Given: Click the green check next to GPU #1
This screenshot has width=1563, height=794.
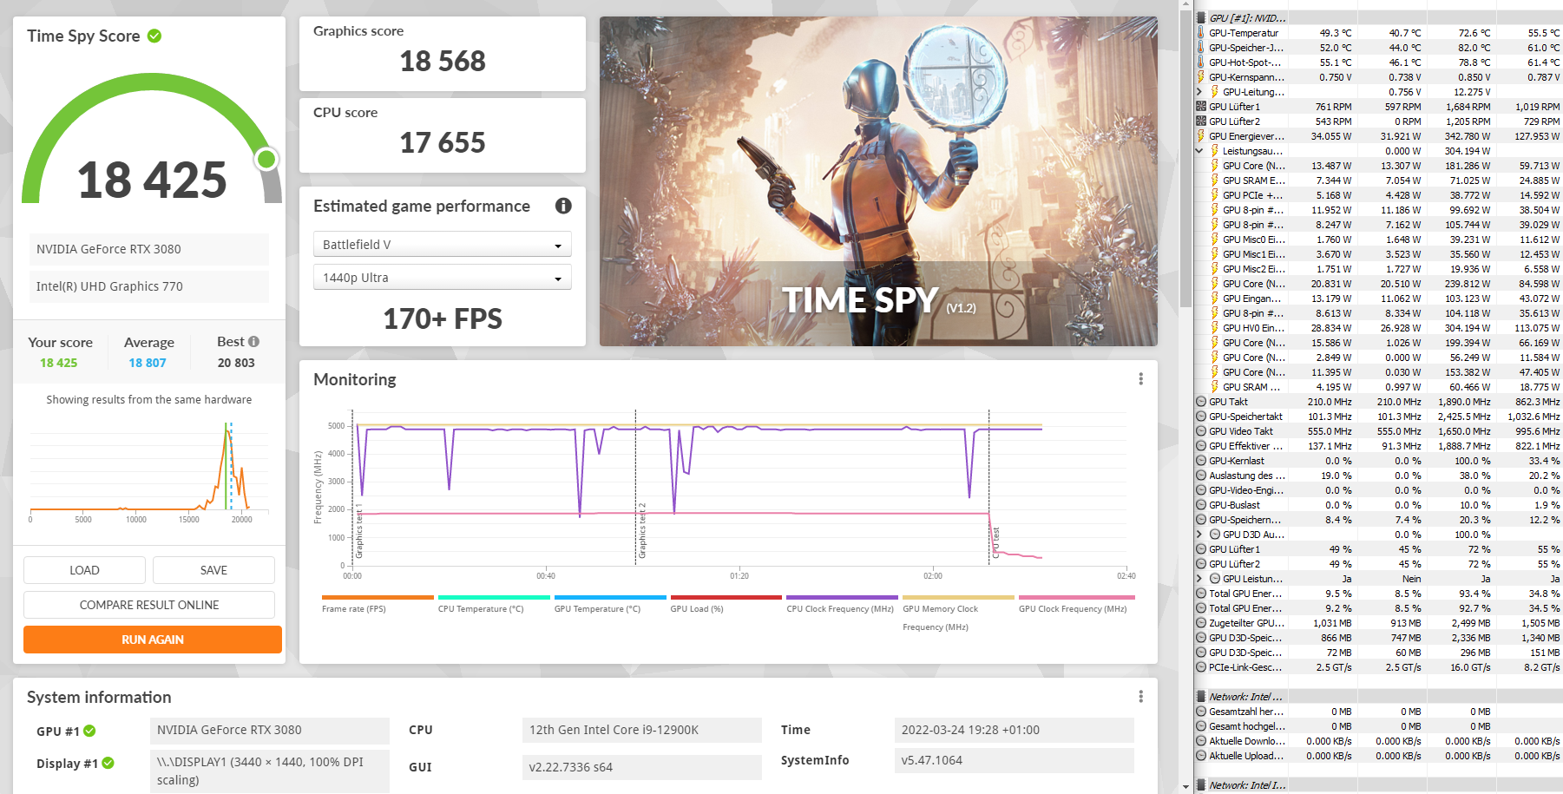Looking at the screenshot, I should click(x=89, y=731).
